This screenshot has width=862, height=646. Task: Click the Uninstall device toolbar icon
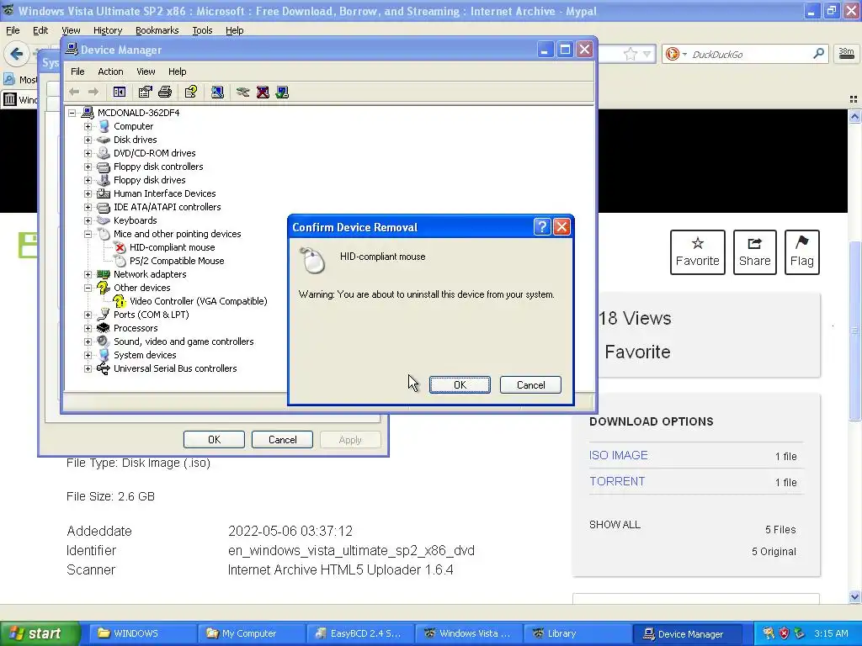pos(263,93)
